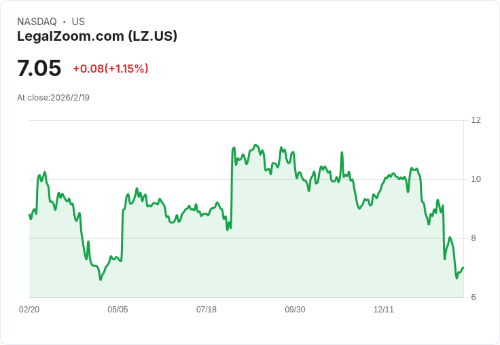500x345 pixels.
Task: Click the +0.08(+1.15%) price change
Action: pyautogui.click(x=111, y=69)
